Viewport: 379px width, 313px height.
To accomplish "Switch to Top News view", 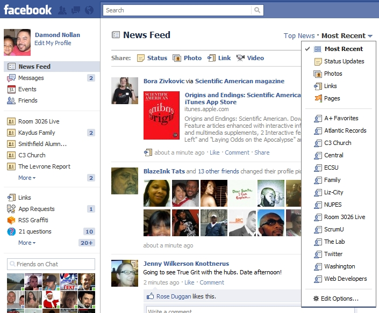I will (x=299, y=36).
